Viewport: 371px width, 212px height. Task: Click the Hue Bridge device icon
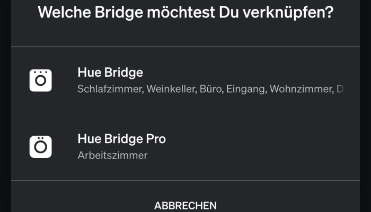40,80
